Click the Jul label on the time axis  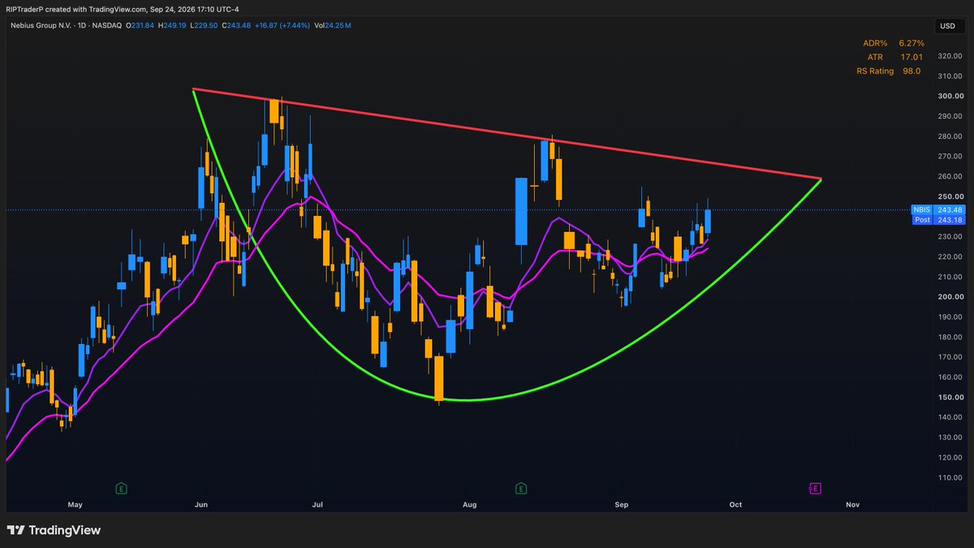[317, 505]
